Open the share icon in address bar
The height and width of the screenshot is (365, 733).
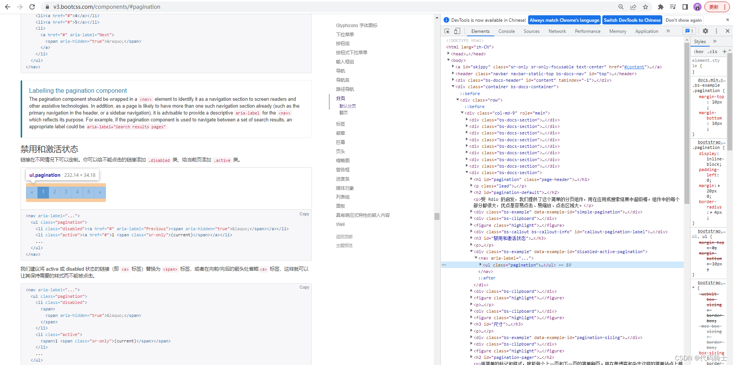tap(634, 6)
